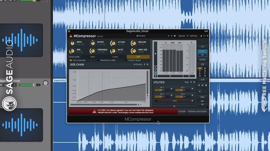This screenshot has height=151, width=270.
Task: Click the track pan knob on vocal track
Action: coord(46,83)
